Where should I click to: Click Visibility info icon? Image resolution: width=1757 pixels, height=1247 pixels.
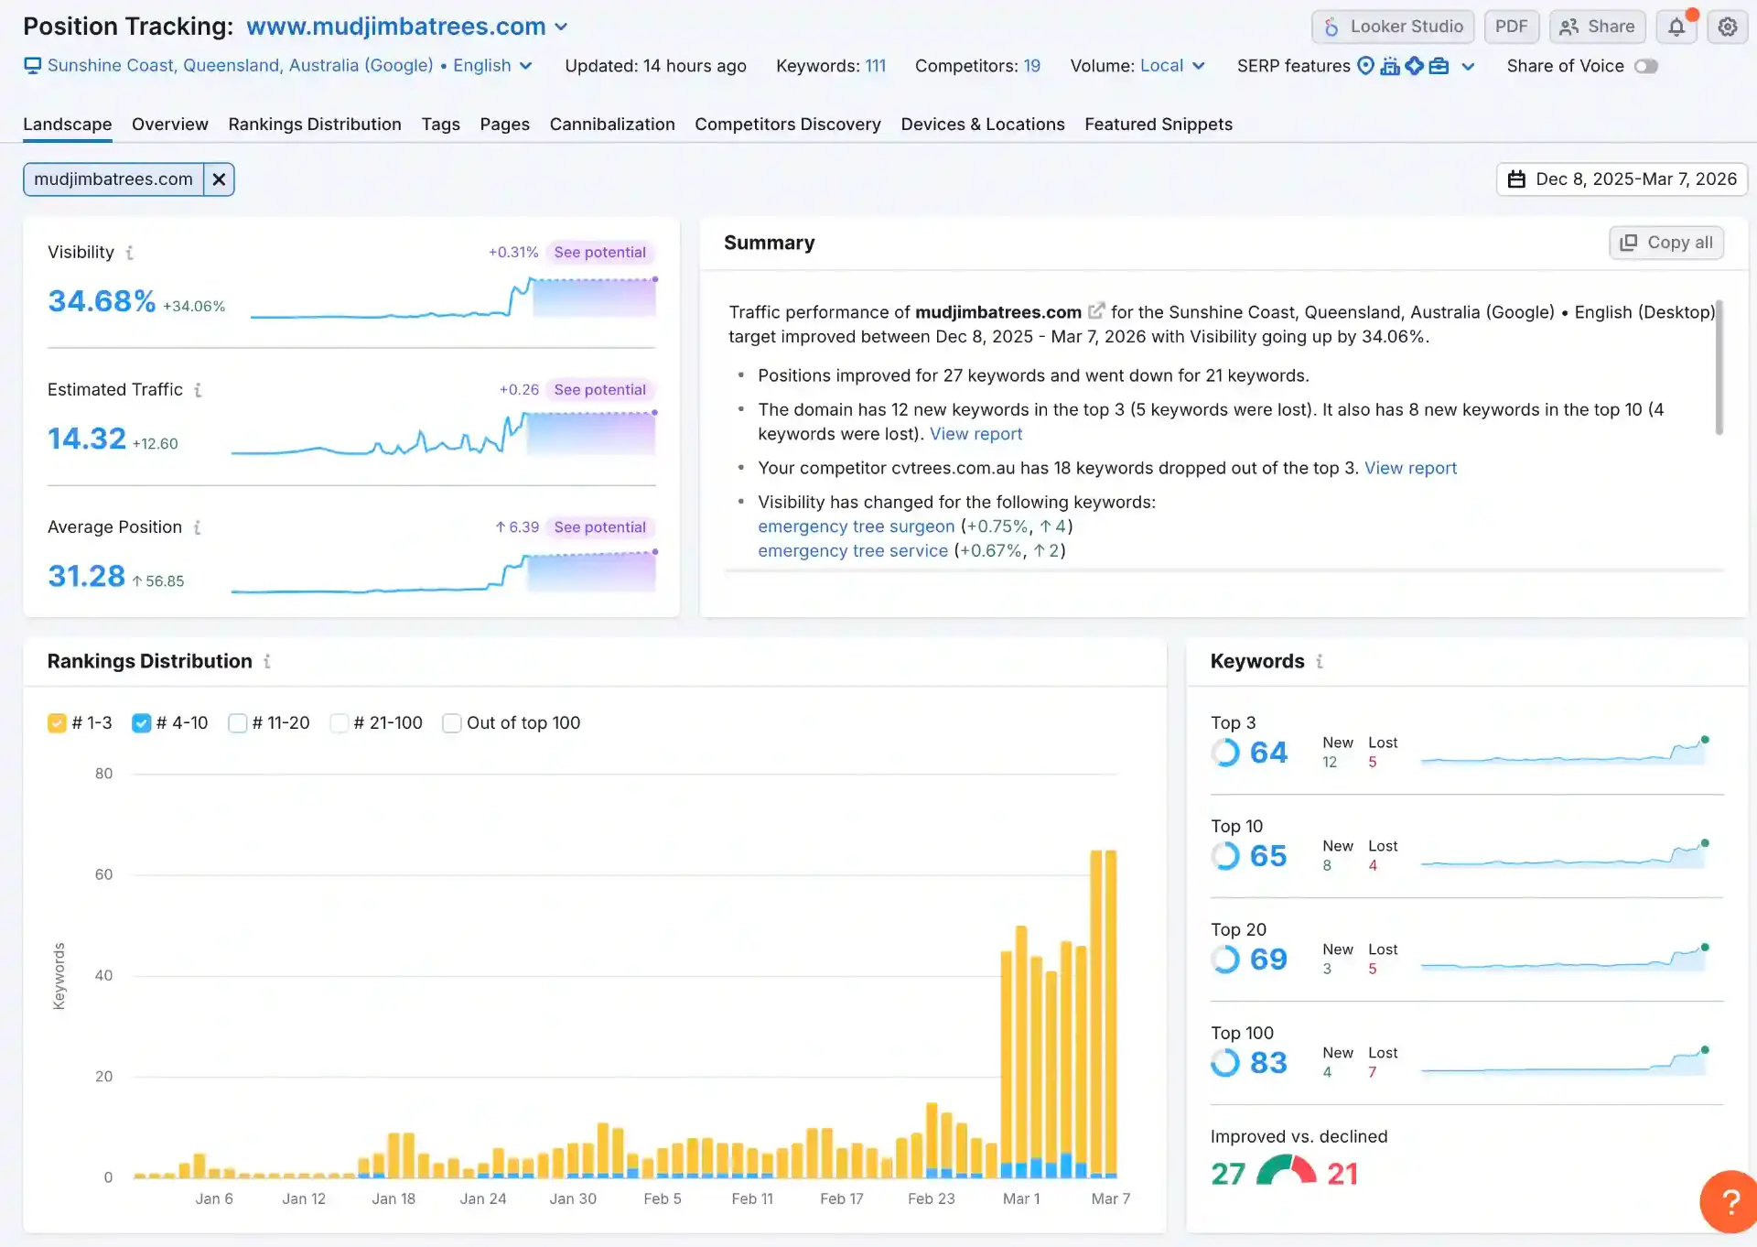129,253
